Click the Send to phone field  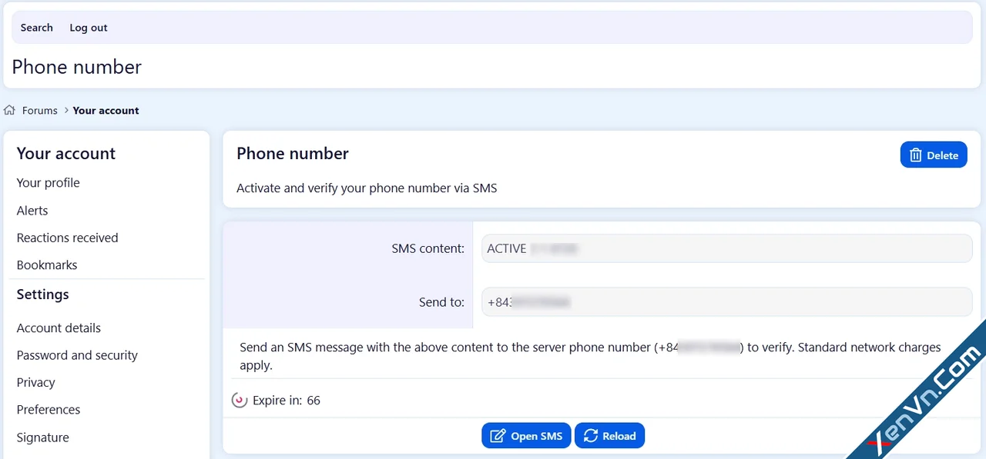[727, 302]
